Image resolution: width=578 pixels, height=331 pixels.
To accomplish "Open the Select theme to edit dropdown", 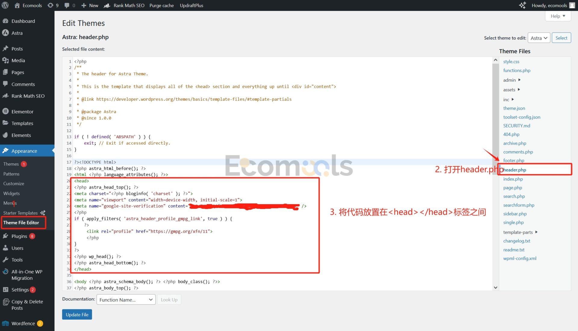I will 539,38.
